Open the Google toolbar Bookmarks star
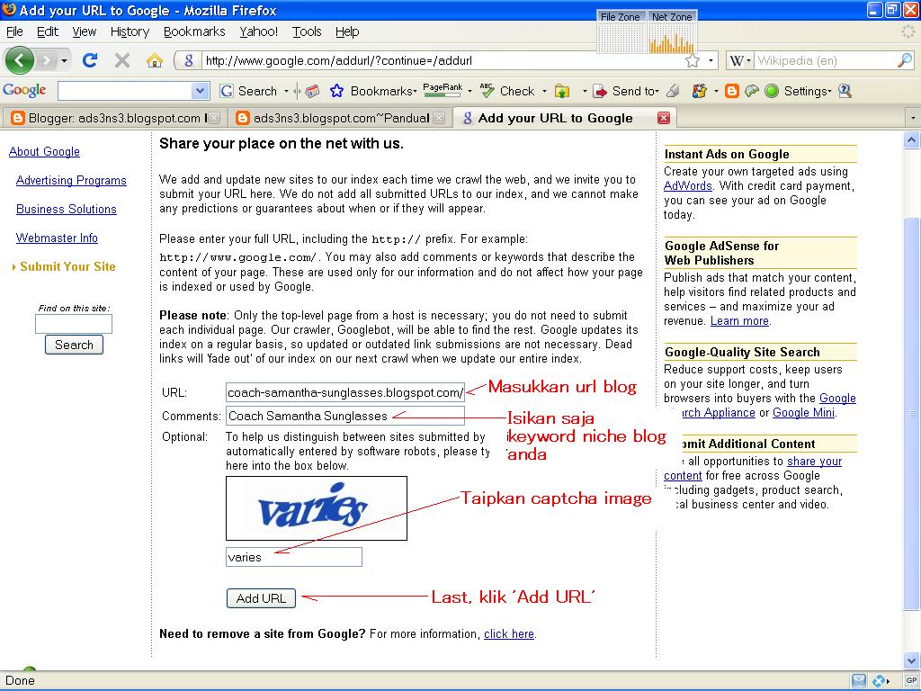921x691 pixels. 336,91
